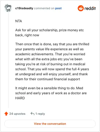The width and height of the screenshot is (100, 132).
Task: Click the orange upvote arrow icon
Action: 6,114
